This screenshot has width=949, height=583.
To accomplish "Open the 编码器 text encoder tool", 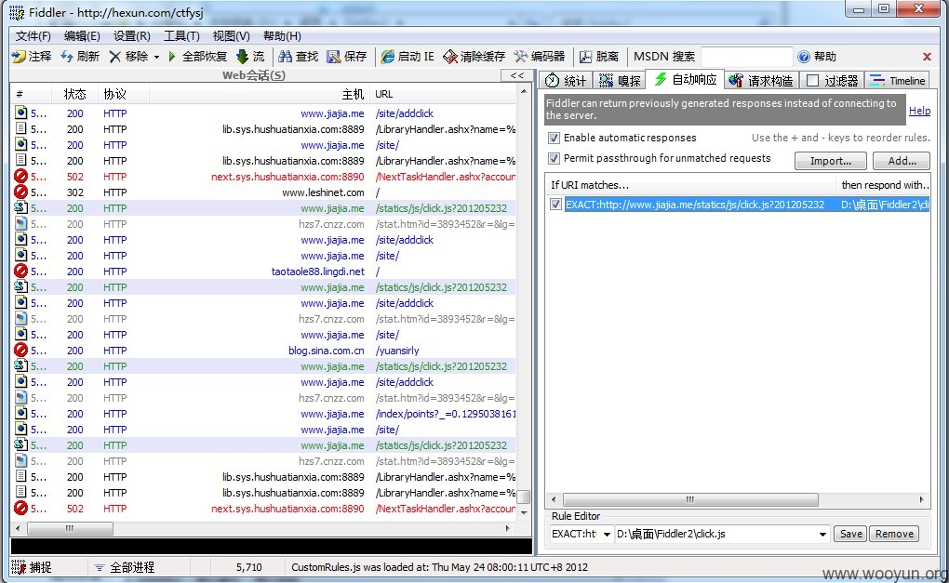I will pos(539,56).
